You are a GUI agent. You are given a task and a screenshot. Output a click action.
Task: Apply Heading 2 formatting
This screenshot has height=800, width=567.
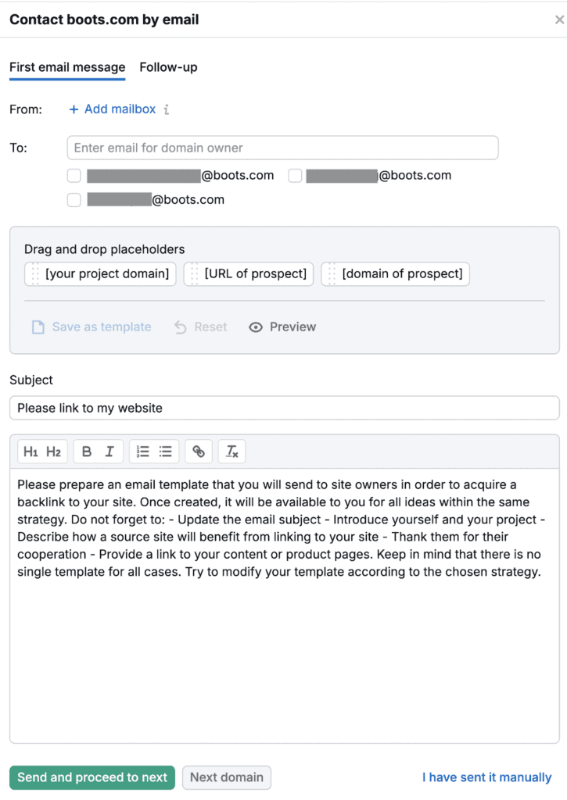pyautogui.click(x=53, y=452)
